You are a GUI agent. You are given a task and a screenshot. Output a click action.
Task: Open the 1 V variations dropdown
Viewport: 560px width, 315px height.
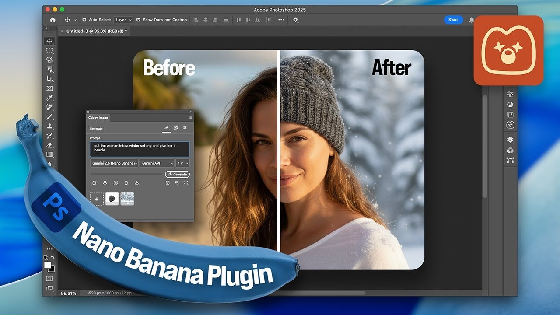click(x=182, y=163)
